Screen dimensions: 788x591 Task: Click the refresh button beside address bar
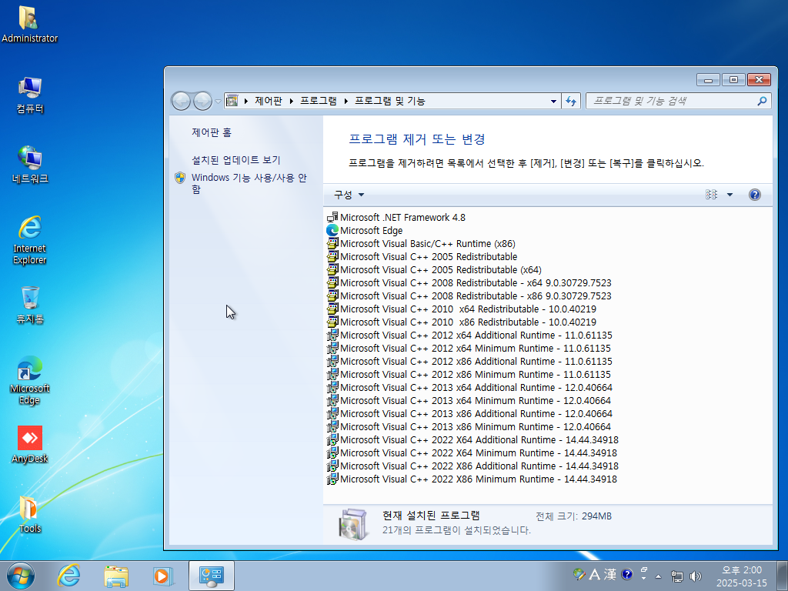pyautogui.click(x=571, y=101)
